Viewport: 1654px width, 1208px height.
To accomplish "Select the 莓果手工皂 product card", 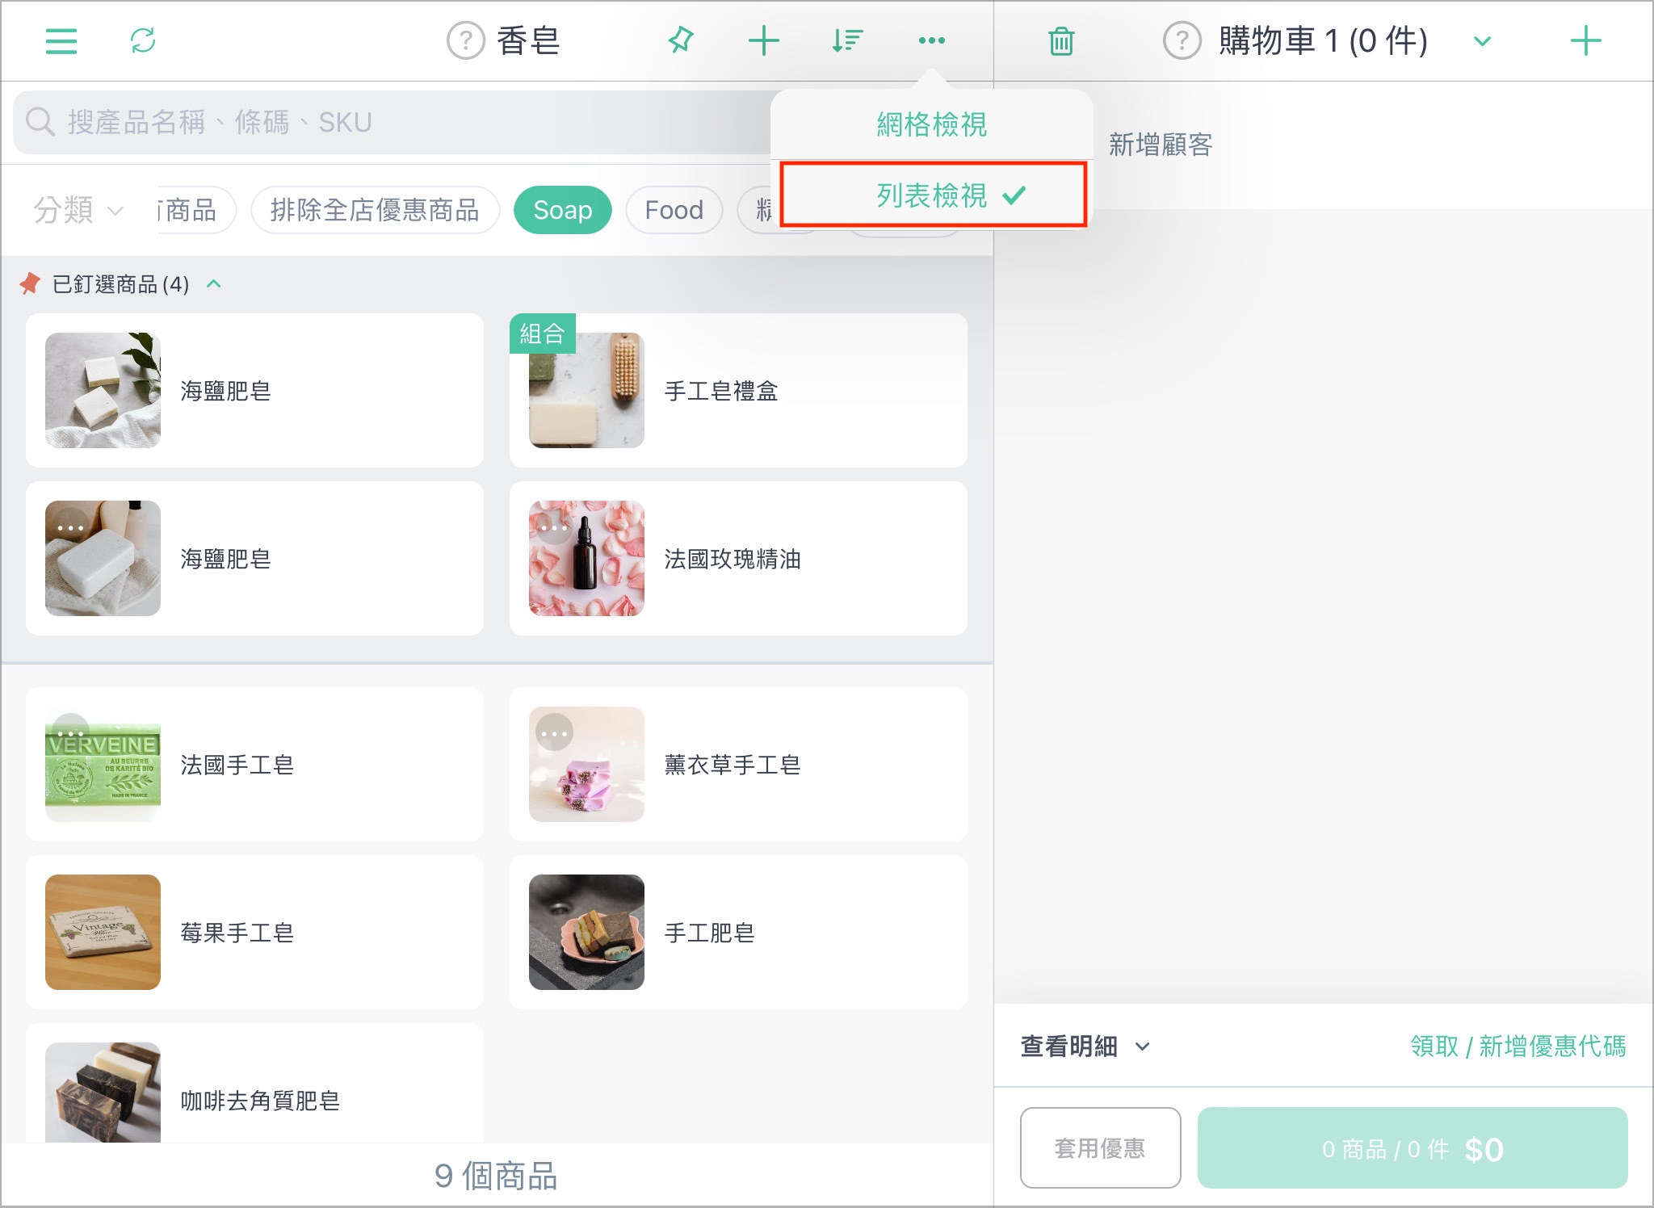I will tap(254, 932).
